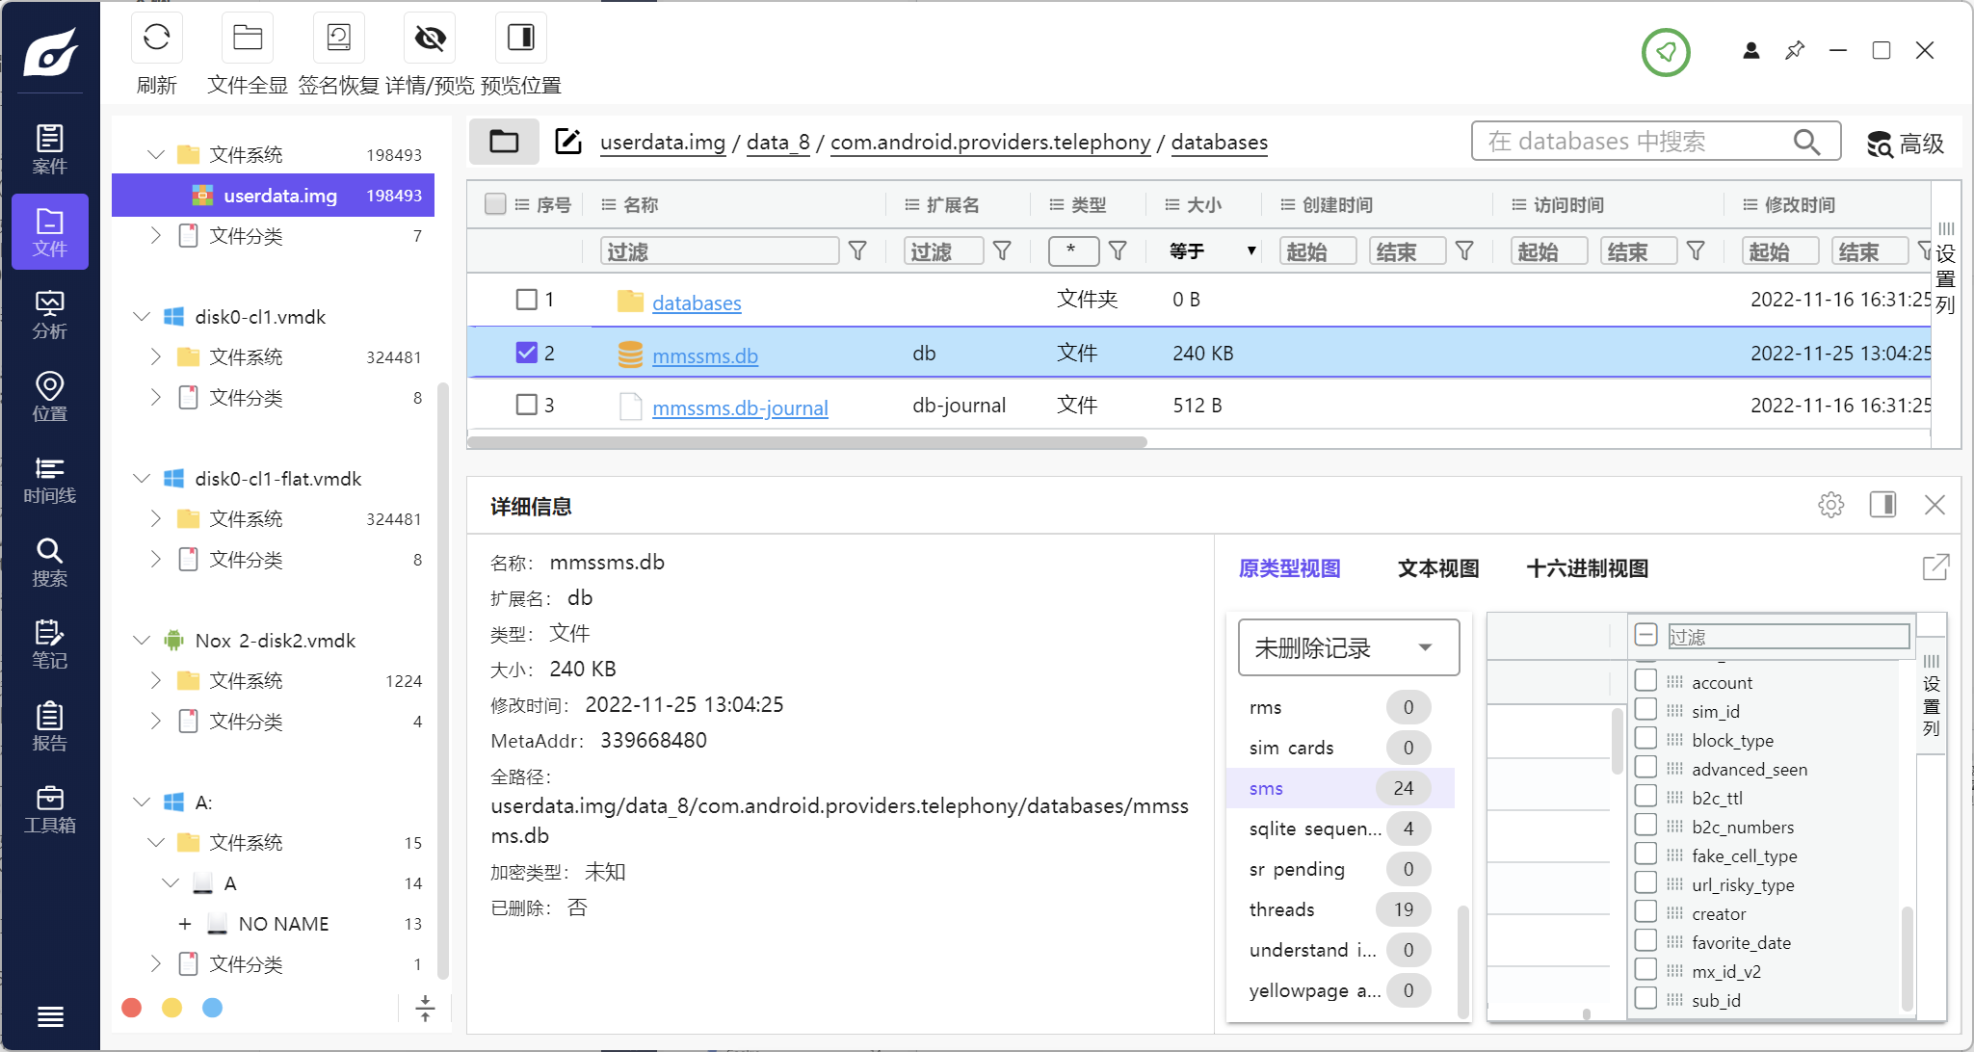The image size is (1974, 1052).
Task: Expand 文件分类 with count 7
Action: 155,236
